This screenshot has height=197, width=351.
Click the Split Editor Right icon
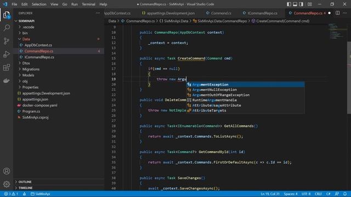[x=338, y=13]
